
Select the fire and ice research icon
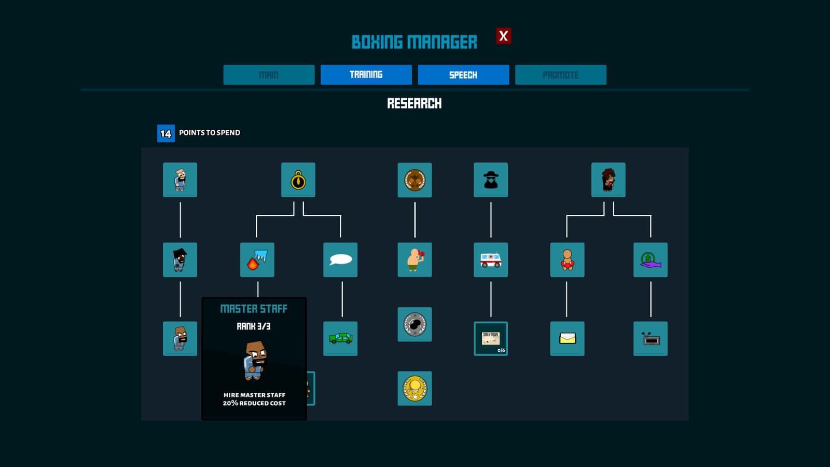coord(257,260)
